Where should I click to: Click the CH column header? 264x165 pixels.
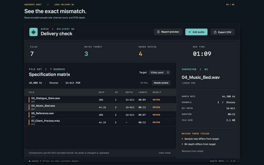click(116, 92)
